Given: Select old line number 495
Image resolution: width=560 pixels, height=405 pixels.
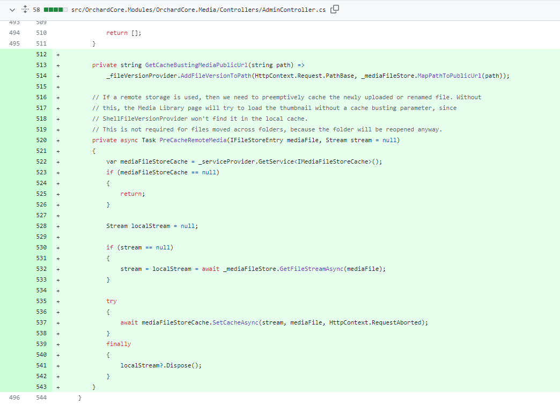Looking at the screenshot, I should (14, 43).
